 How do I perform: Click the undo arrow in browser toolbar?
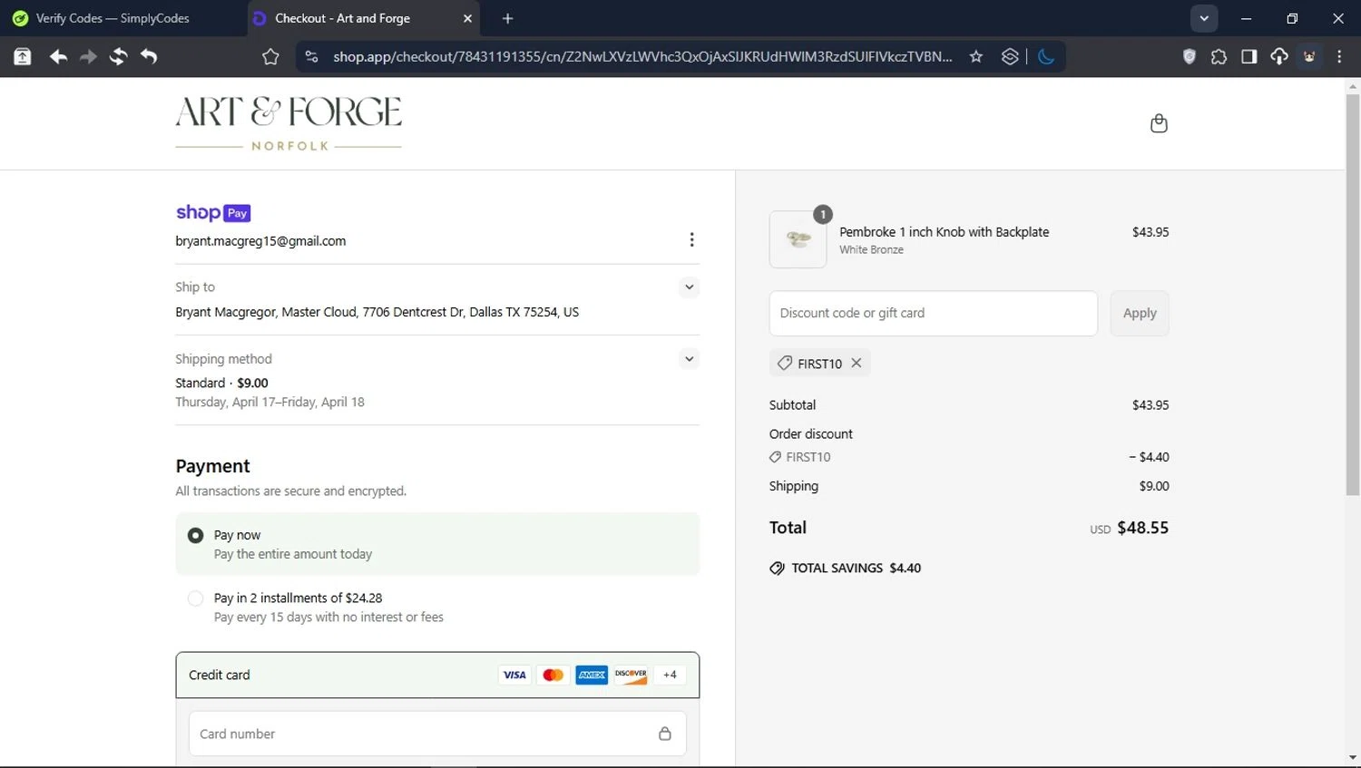[149, 57]
